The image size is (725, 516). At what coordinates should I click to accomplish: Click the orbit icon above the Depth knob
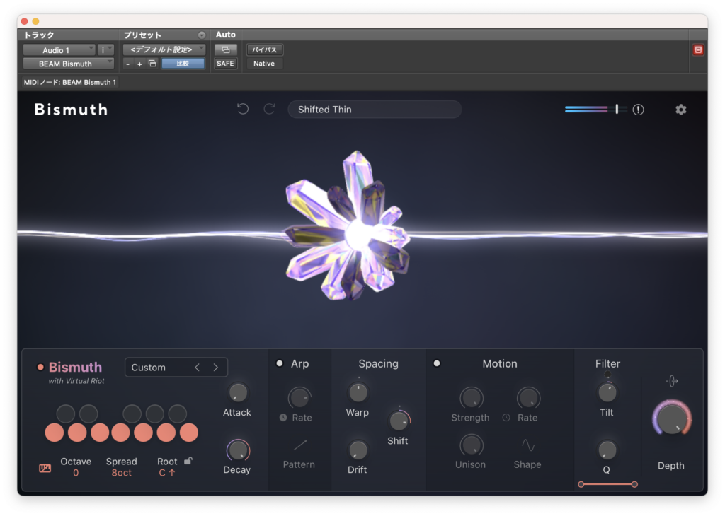coord(672,381)
